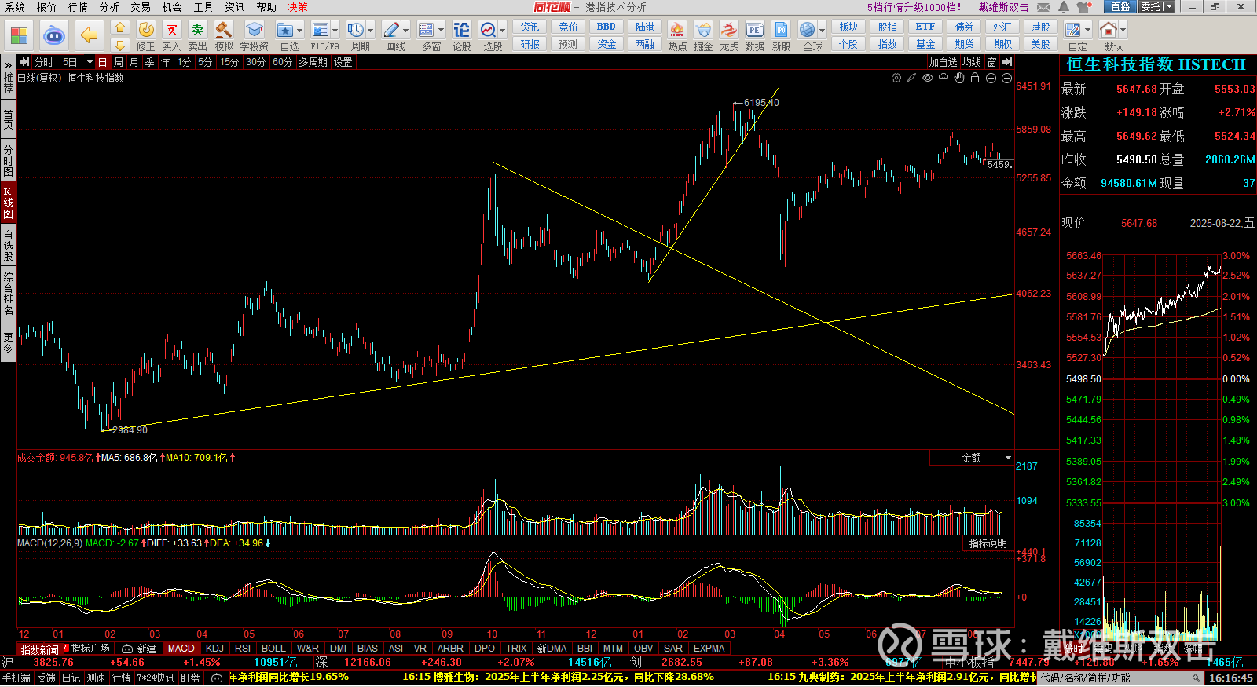Open the 模拟 simulated trading gavel icon
This screenshot has height=687, width=1257.
point(224,30)
